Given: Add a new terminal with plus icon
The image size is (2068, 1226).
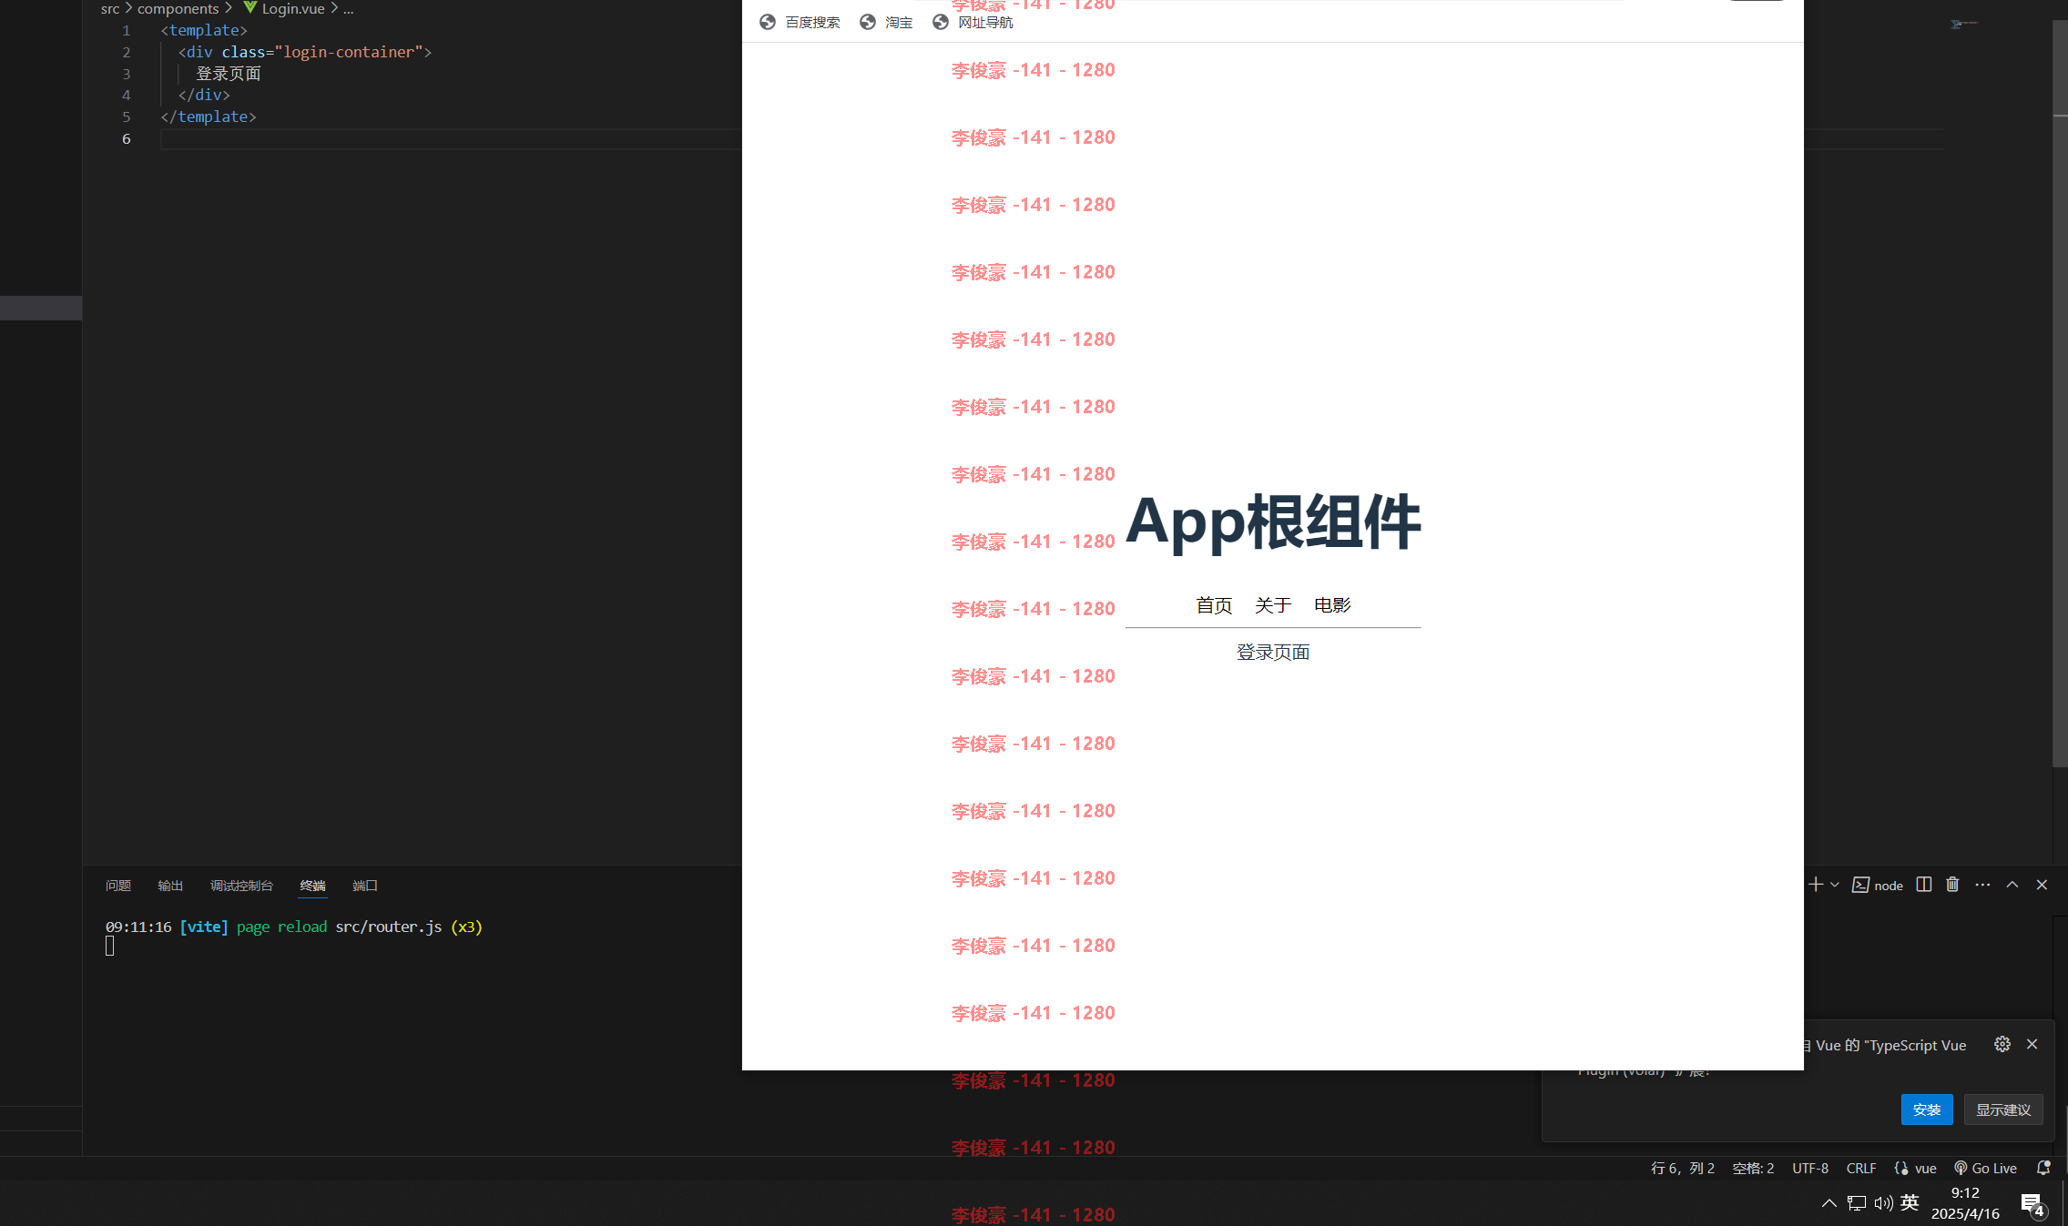Looking at the screenshot, I should pyautogui.click(x=1816, y=885).
